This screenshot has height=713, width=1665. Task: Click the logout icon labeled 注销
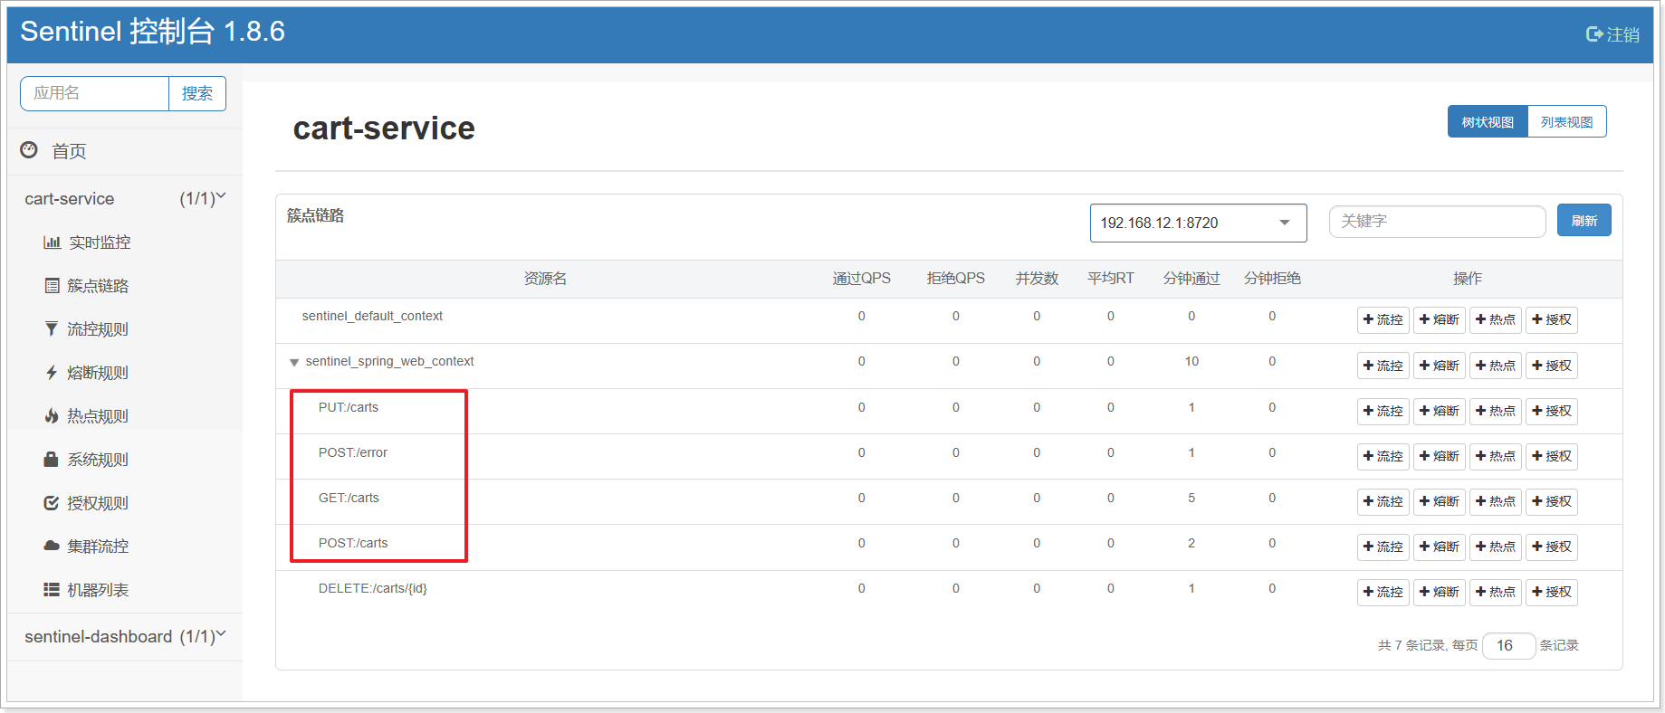coord(1594,34)
